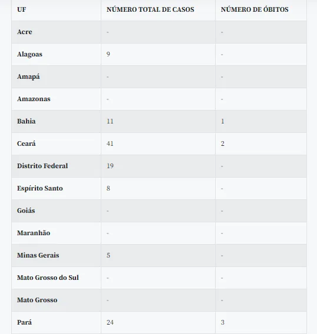Select the Ceará row label
Screen dimensions: 317x334
[x=27, y=143]
